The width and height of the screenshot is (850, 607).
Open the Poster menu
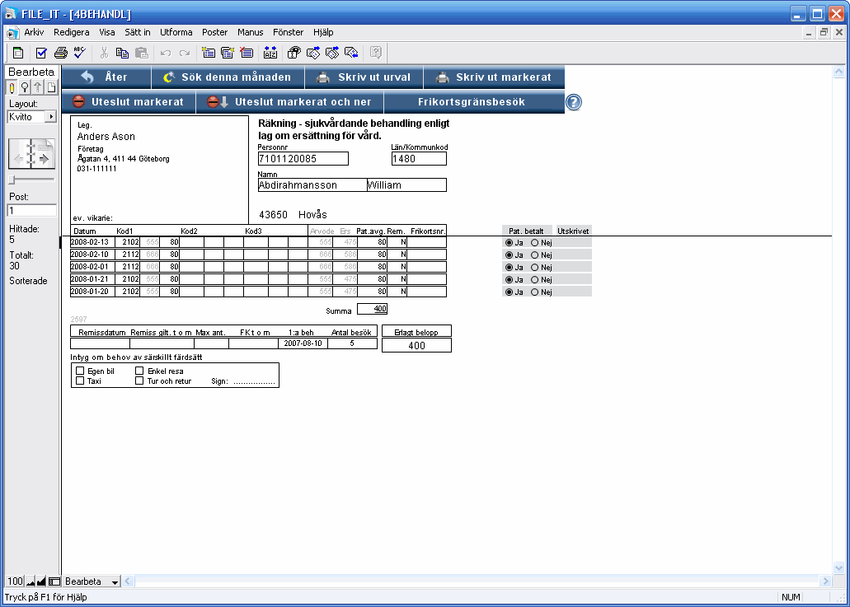tap(214, 32)
